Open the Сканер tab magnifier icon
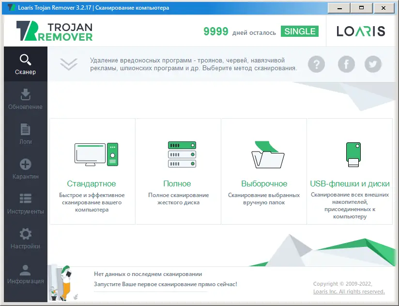Viewport: 399px width, 306px height. pos(26,60)
